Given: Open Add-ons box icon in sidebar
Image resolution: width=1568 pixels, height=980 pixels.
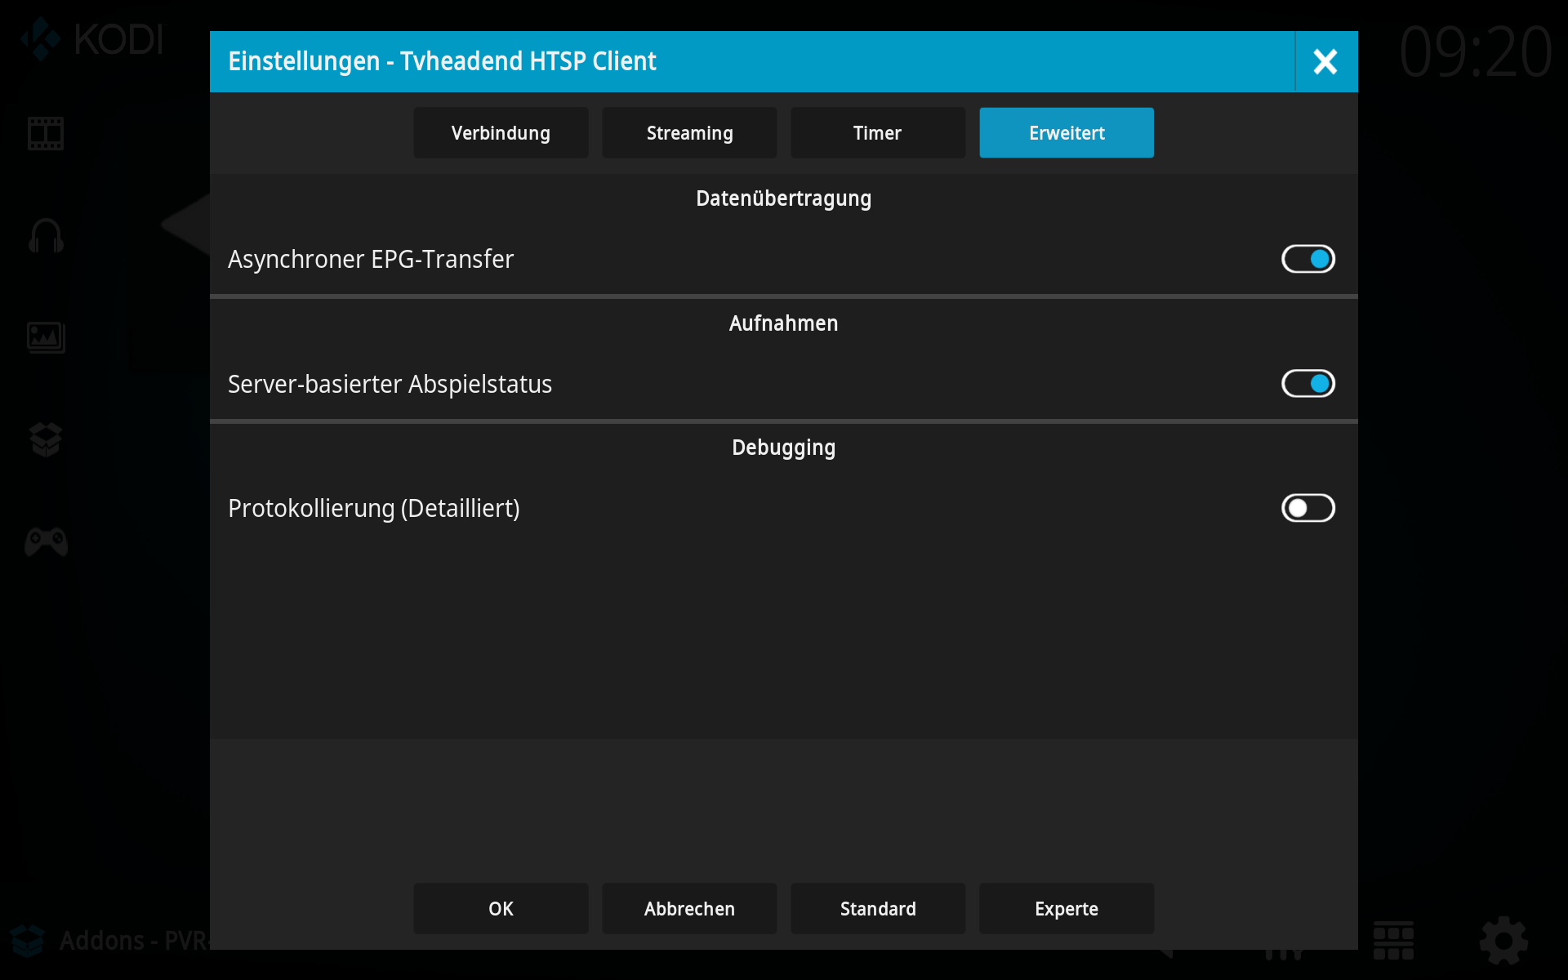Looking at the screenshot, I should (x=46, y=439).
